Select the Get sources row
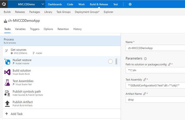 tap(62, 51)
